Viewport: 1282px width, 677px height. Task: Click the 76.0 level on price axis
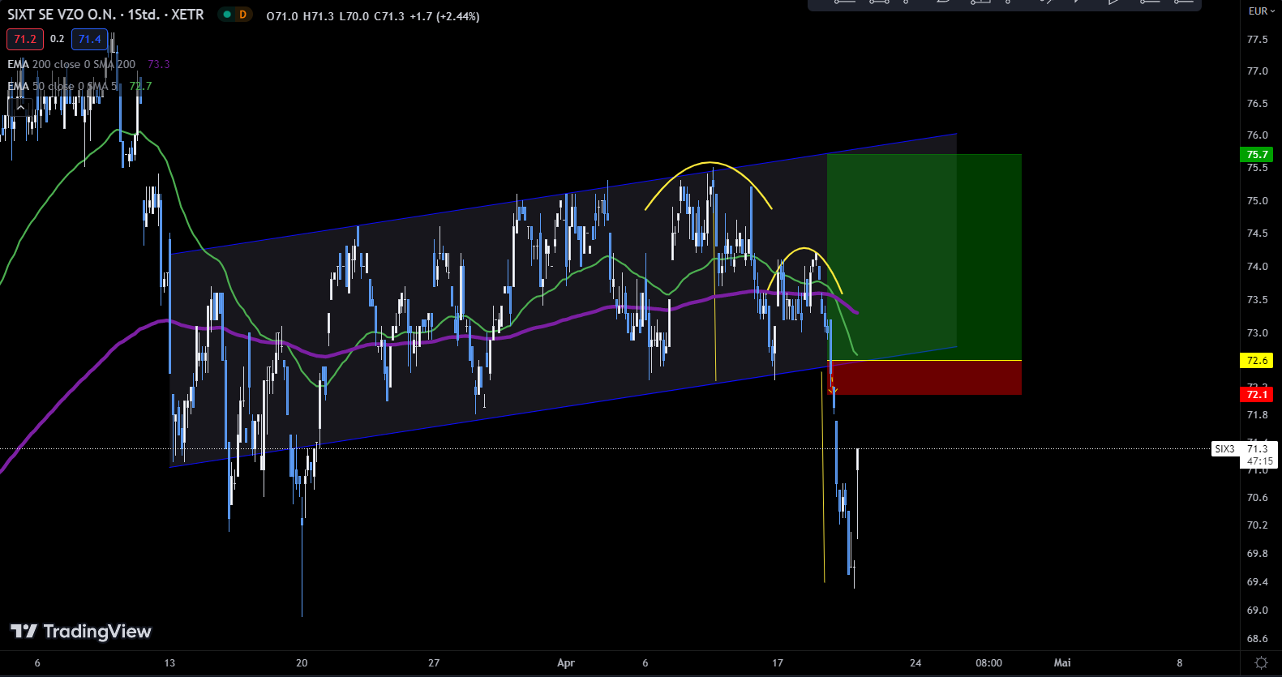tap(1257, 135)
